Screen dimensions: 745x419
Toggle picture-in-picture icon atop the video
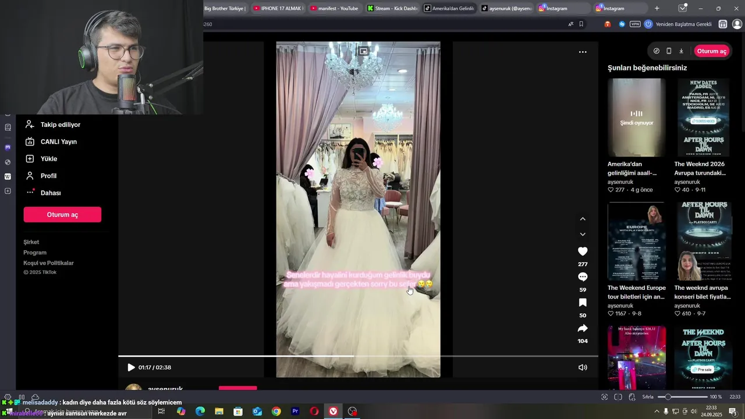(363, 51)
